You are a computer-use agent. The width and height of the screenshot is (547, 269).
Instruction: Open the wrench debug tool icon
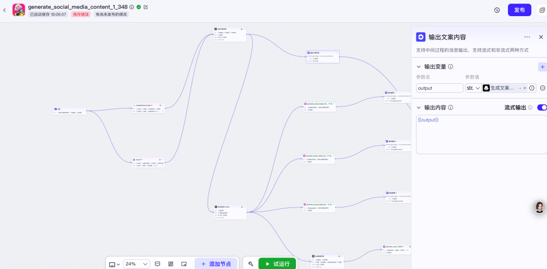251,264
